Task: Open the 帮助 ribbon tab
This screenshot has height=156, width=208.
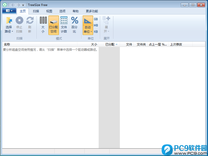Action: click(x=76, y=11)
